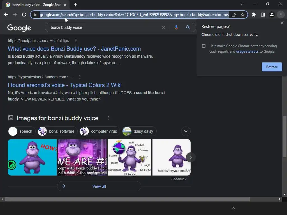The height and width of the screenshot is (215, 287).
Task: Click the vertical scrollbar down arrow
Action: [x=284, y=194]
